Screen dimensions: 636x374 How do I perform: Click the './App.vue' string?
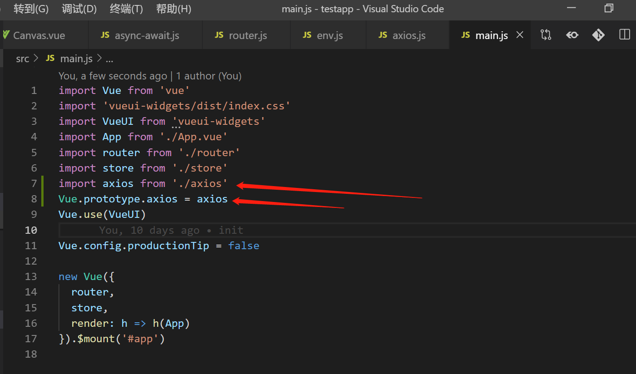(193, 137)
